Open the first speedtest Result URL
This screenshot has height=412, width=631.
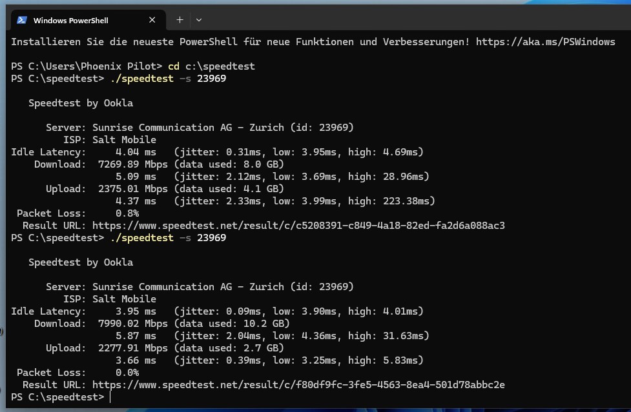click(298, 226)
